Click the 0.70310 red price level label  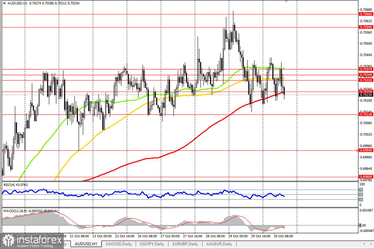[x=365, y=80]
